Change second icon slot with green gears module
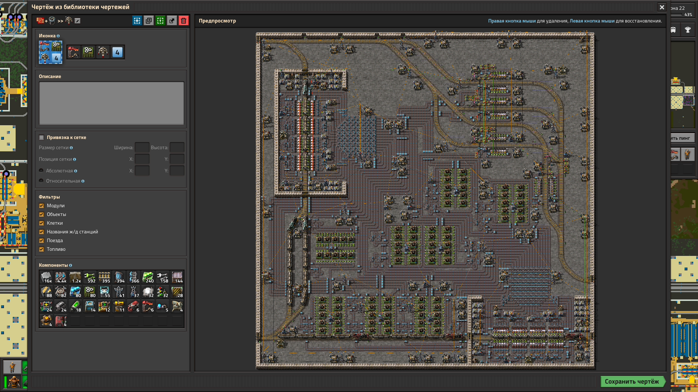Image resolution: width=698 pixels, height=392 pixels. tap(88, 52)
